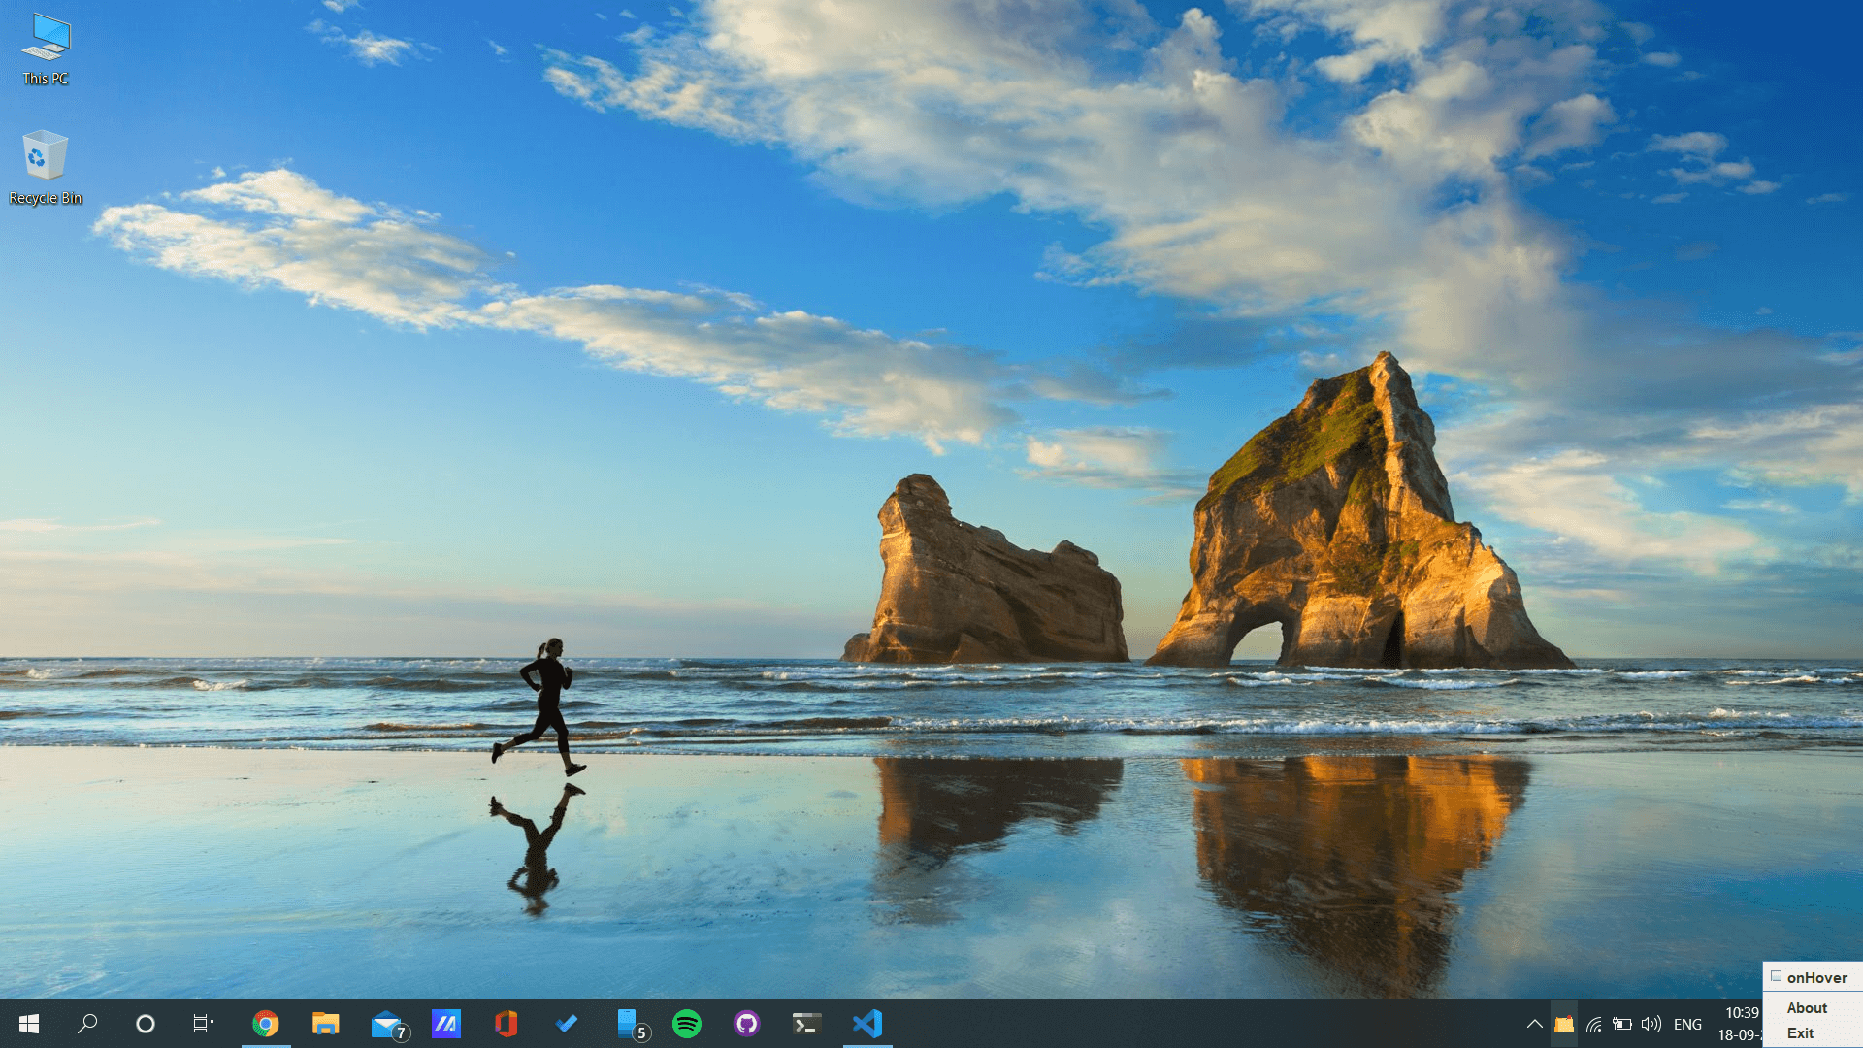Enable the onHover checkbox in tray menu
Screen dimensions: 1863x1048
pos(1777,976)
